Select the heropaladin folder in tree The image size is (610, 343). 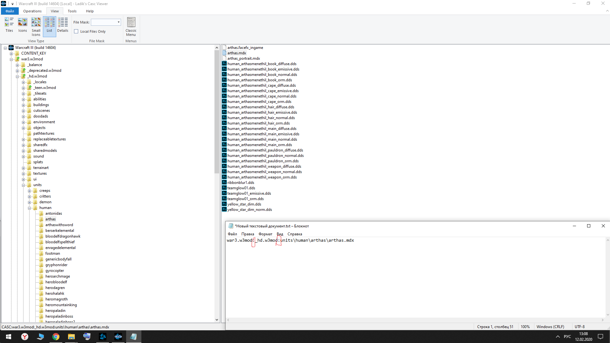[x=55, y=311]
